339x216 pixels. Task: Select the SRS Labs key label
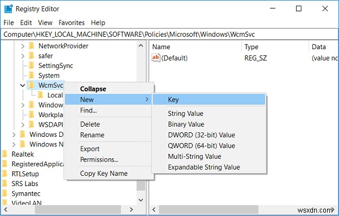pyautogui.click(x=25, y=184)
